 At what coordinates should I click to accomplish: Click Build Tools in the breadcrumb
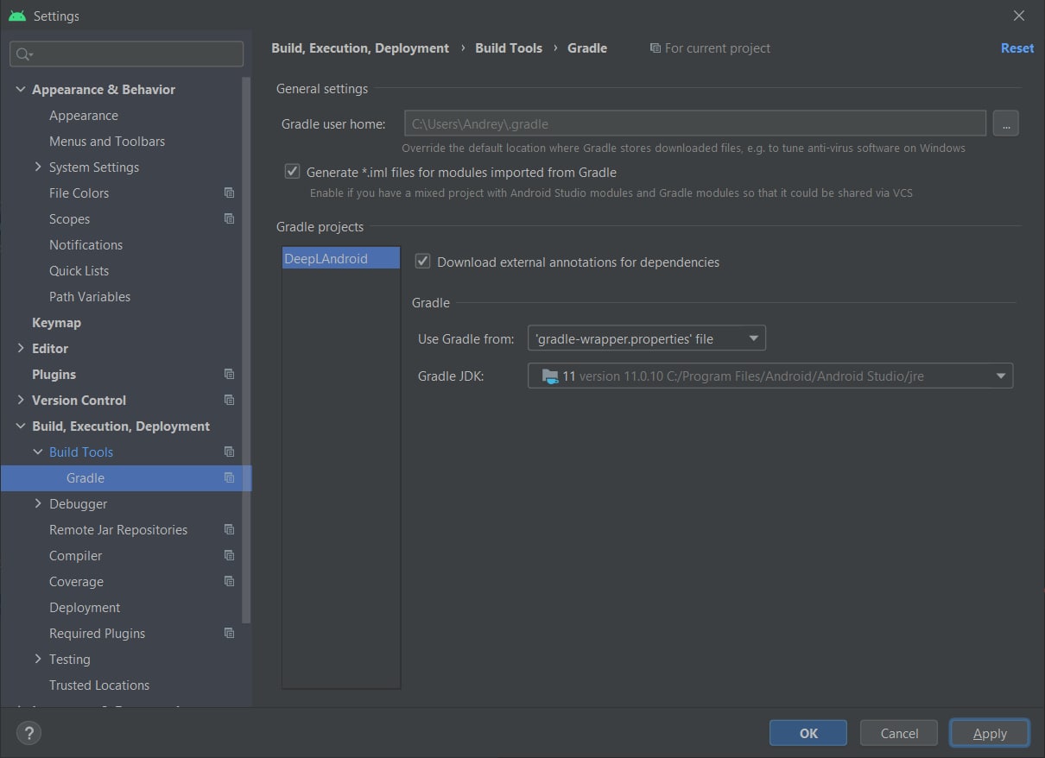[x=509, y=48]
